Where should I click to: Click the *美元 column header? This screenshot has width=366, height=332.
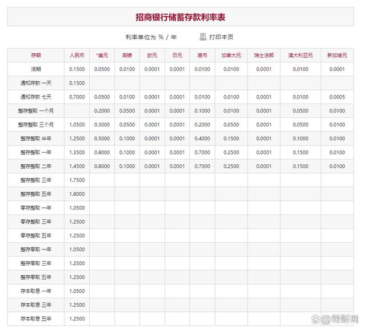point(102,56)
